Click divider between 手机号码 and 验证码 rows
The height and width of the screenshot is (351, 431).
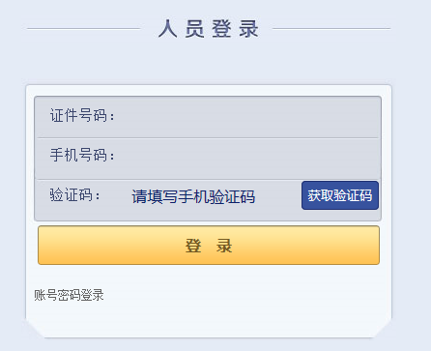208,179
